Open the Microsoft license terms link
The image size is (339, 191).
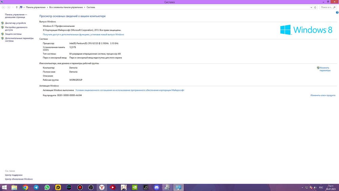pos(130,90)
